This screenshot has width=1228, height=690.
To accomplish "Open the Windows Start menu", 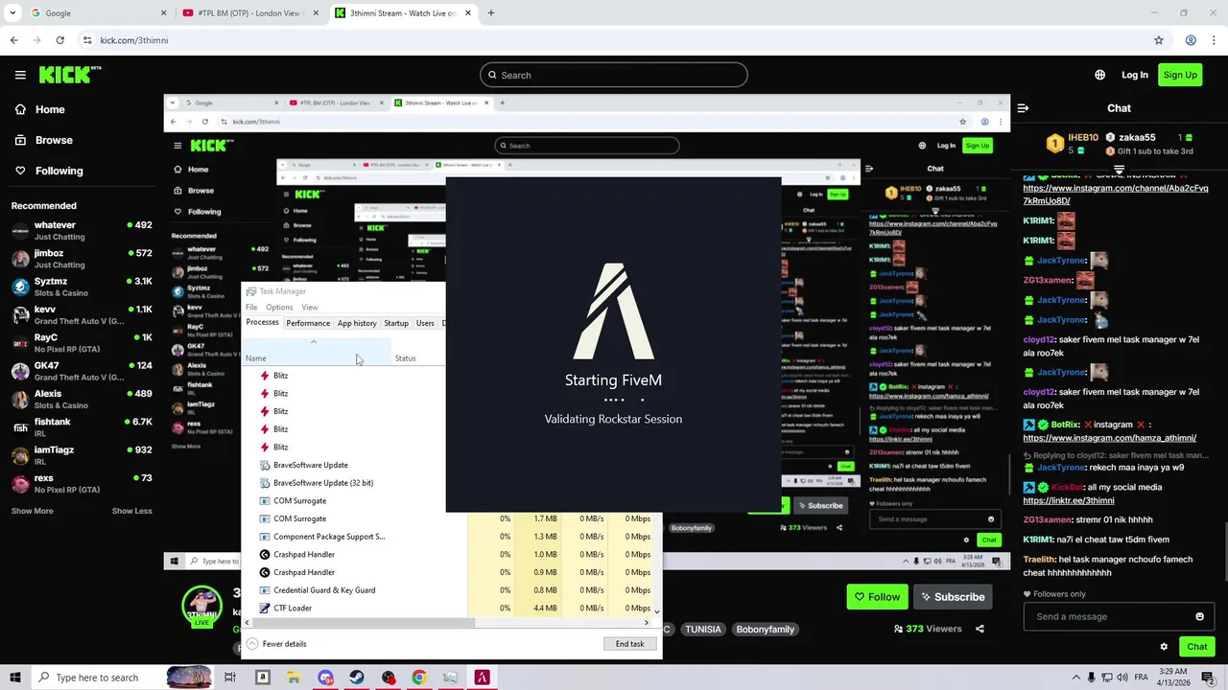I will pyautogui.click(x=14, y=678).
